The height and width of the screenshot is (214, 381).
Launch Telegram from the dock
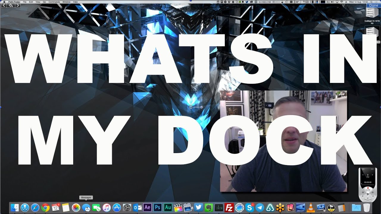260,207
